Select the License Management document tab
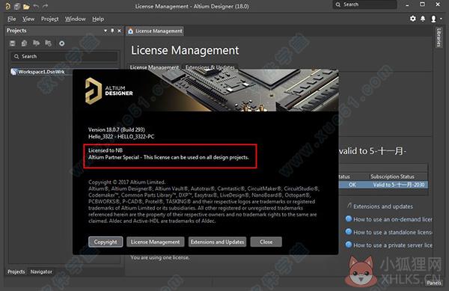The image size is (449, 291). [155, 31]
